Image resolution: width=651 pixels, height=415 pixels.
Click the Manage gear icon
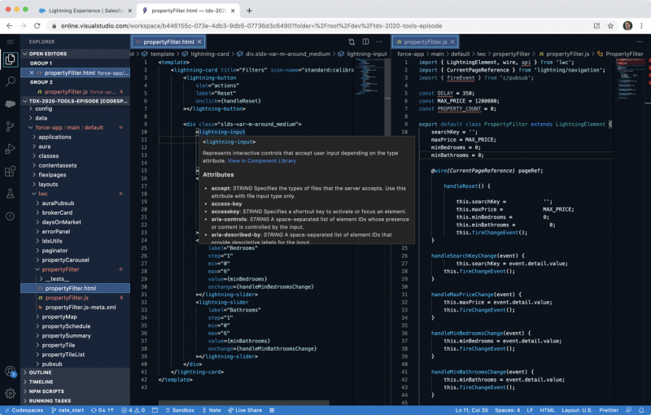[10, 394]
